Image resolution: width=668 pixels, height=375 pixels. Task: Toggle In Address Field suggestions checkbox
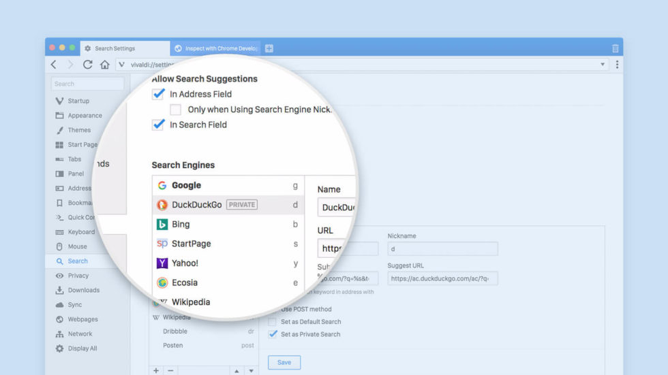158,94
